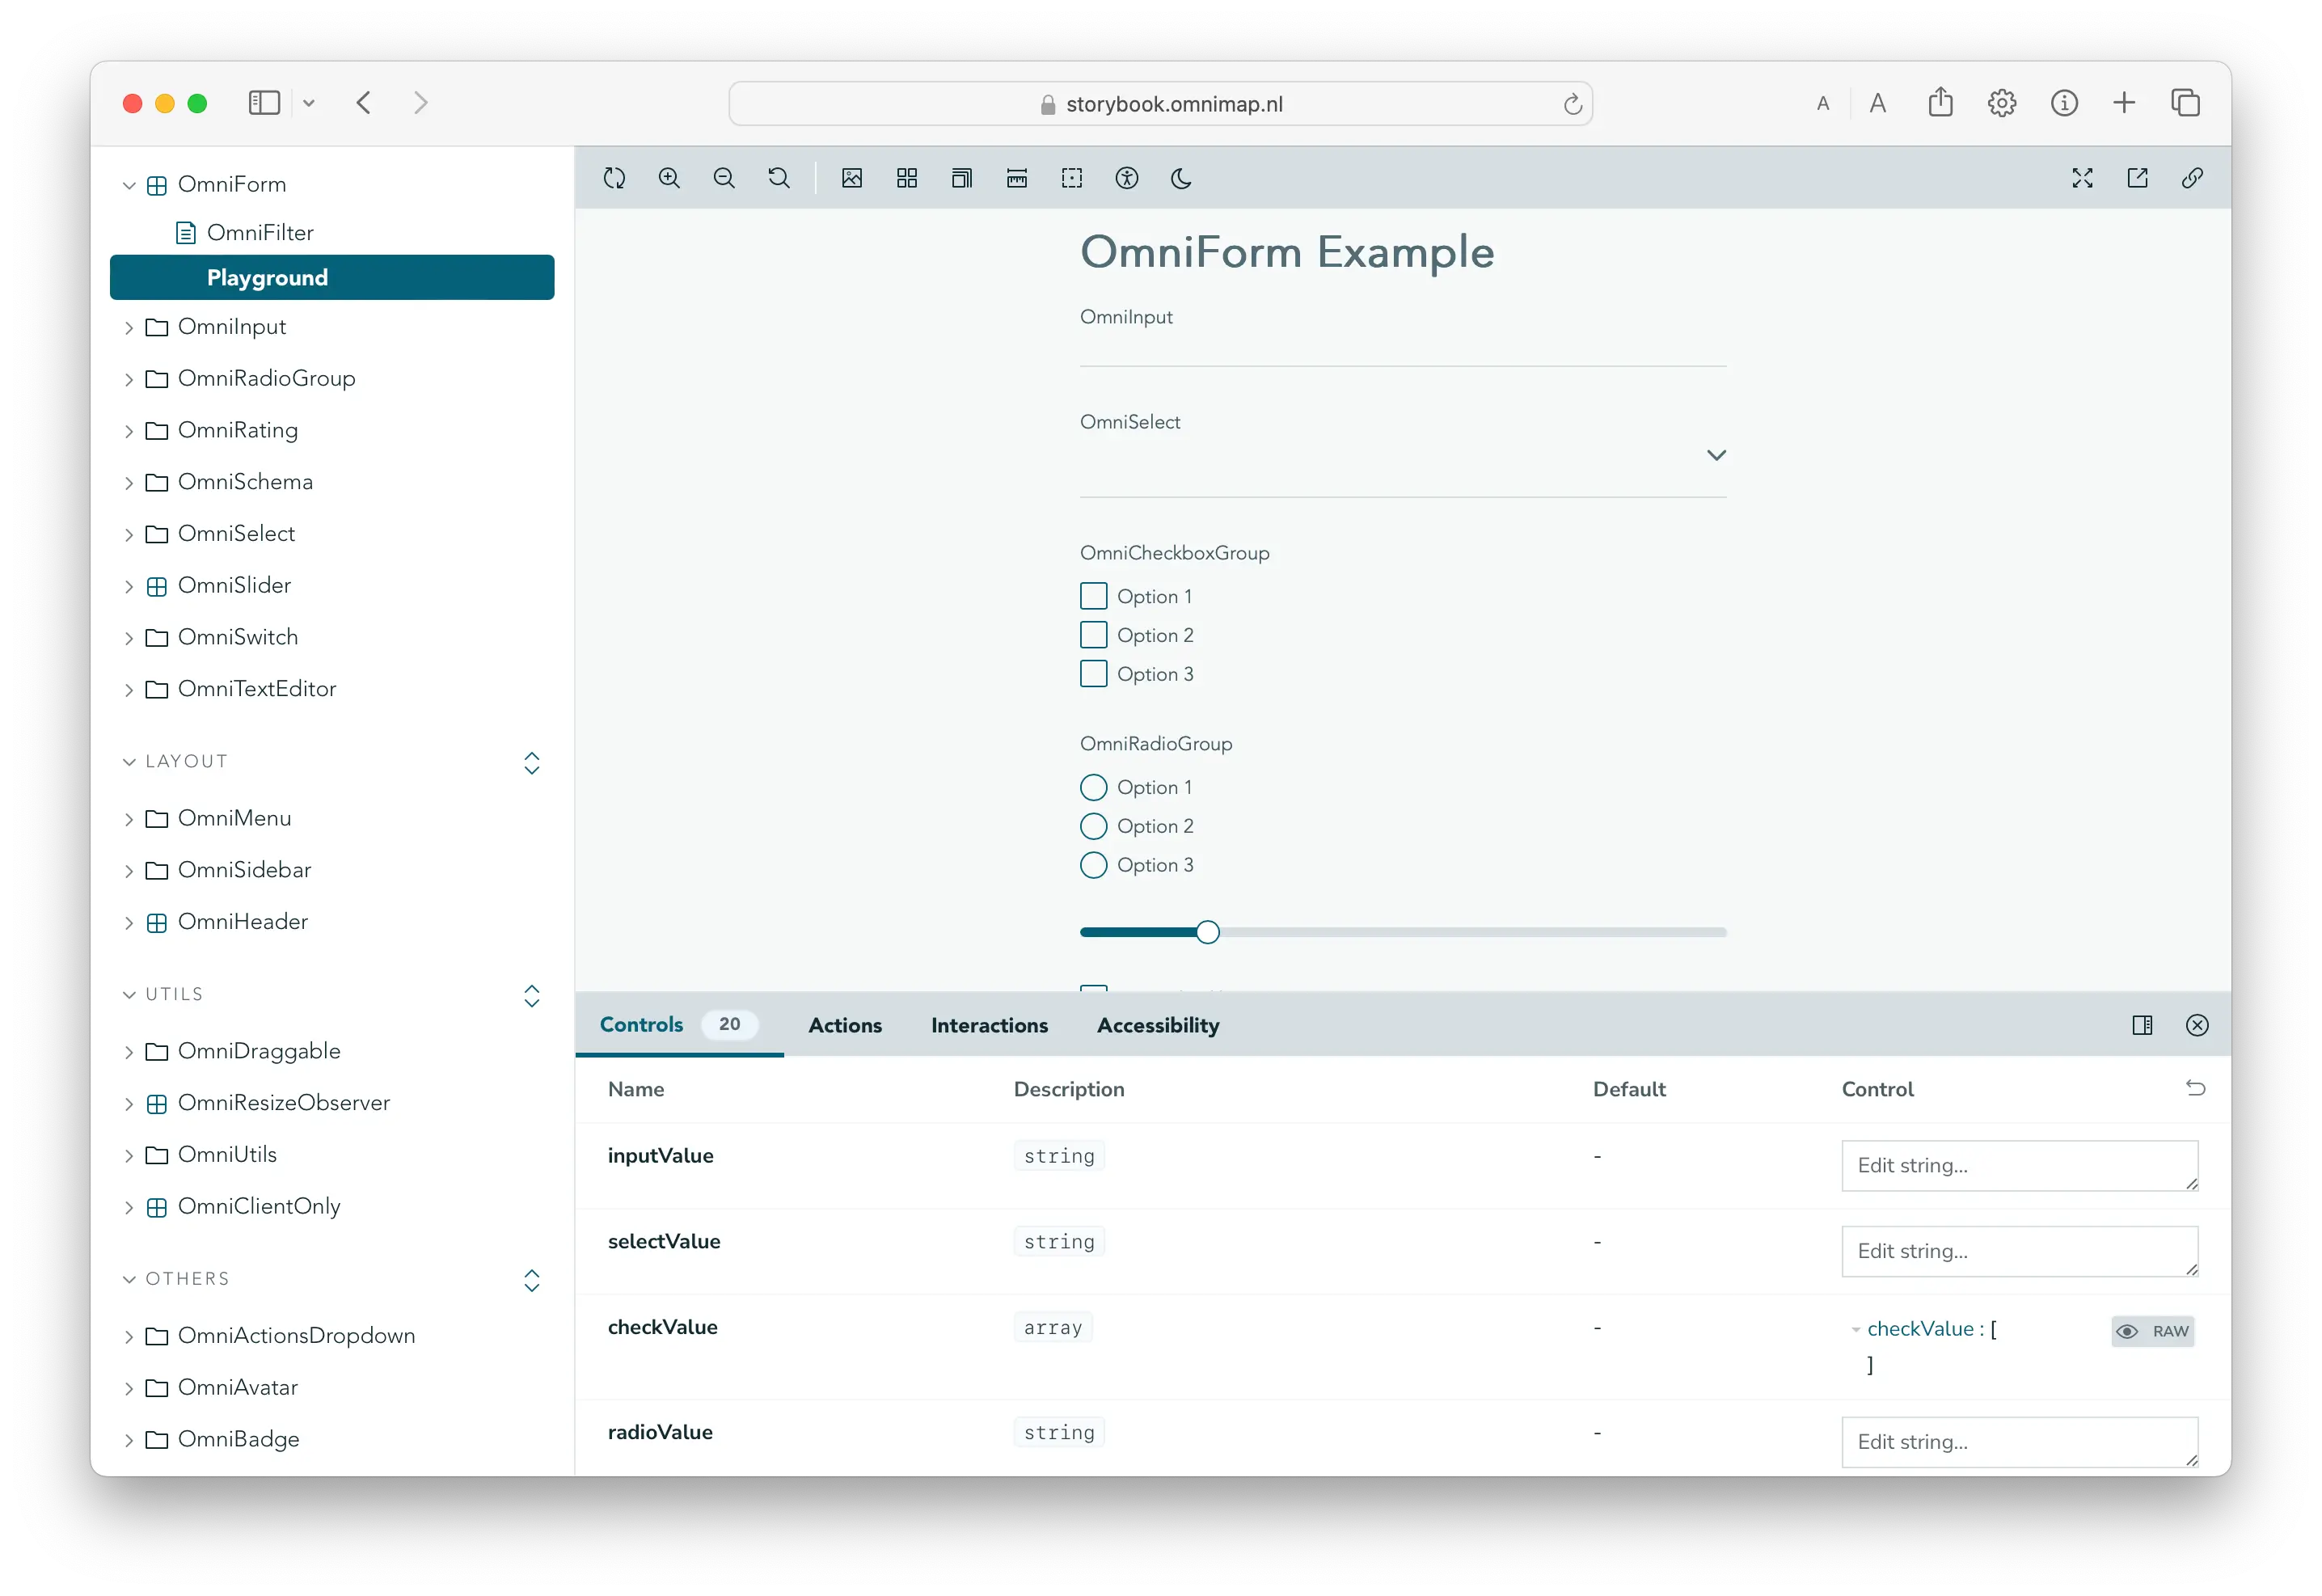Toggle Option 2 checkbox in OmniCheckboxGroup

click(1094, 635)
